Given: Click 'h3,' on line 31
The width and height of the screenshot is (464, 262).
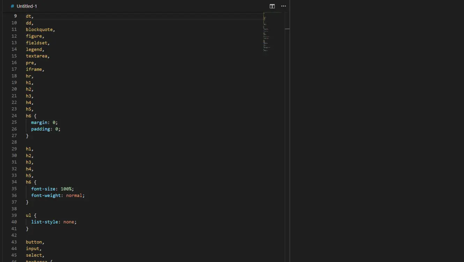Looking at the screenshot, I should pos(30,162).
